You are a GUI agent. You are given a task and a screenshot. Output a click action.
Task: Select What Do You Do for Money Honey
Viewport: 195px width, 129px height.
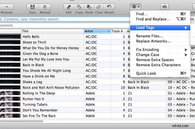(x=51, y=48)
